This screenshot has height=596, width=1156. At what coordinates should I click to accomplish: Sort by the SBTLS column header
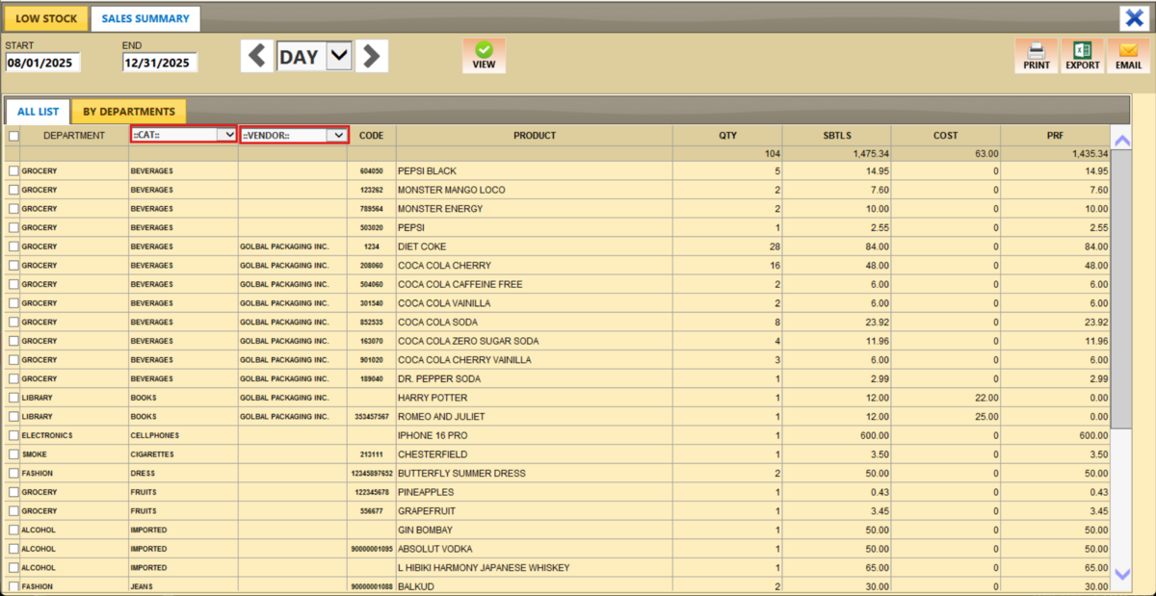click(x=837, y=136)
